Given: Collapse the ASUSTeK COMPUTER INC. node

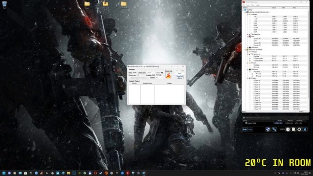Looking at the screenshot, I should (246, 12).
